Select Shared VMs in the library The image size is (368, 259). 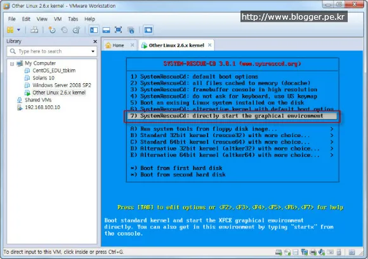pyautogui.click(x=38, y=100)
